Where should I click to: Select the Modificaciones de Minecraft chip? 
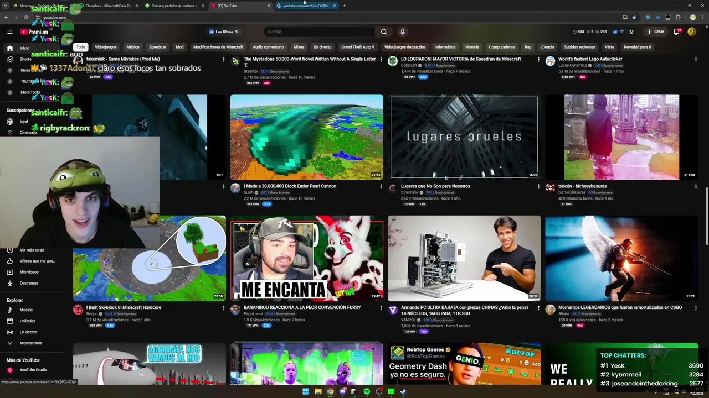[x=218, y=47]
